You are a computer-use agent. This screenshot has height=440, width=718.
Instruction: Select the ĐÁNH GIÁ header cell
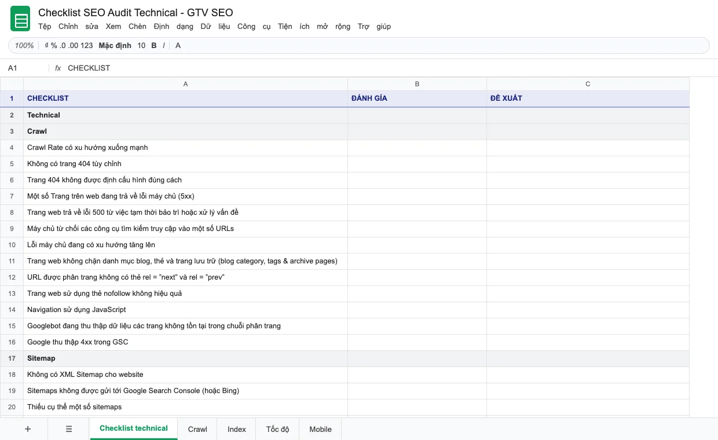point(417,98)
